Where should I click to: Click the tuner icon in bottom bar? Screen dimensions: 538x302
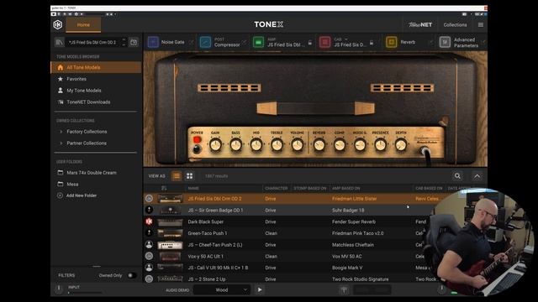tap(344, 290)
